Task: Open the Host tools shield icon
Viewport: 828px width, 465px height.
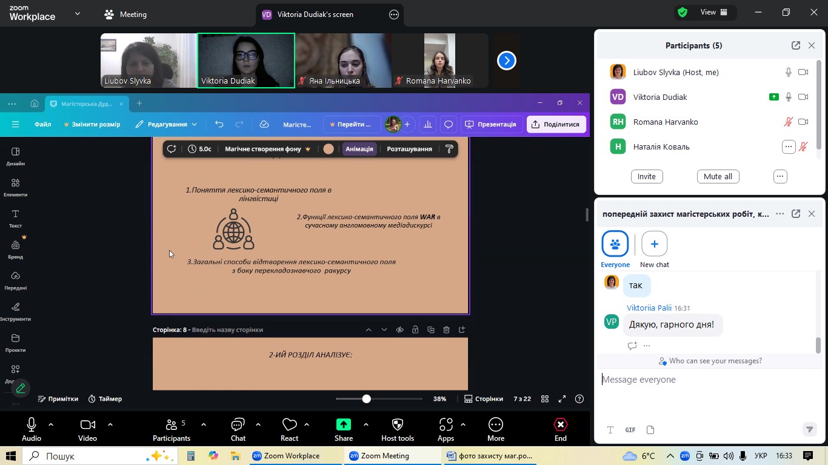Action: point(398,425)
